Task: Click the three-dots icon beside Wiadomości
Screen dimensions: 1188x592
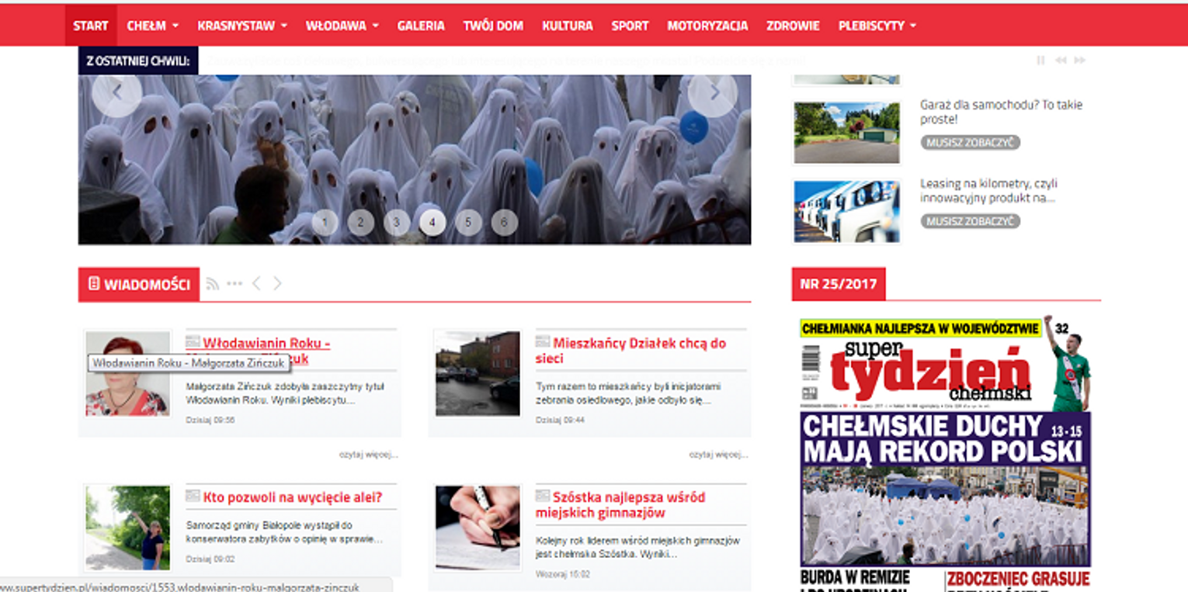Action: point(234,284)
